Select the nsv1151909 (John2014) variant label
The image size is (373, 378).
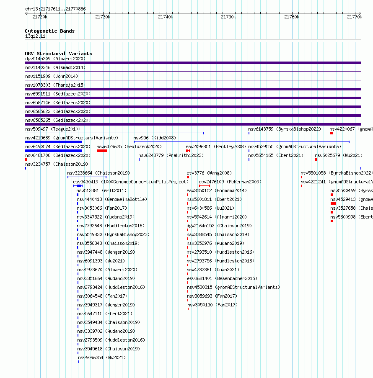(52, 77)
